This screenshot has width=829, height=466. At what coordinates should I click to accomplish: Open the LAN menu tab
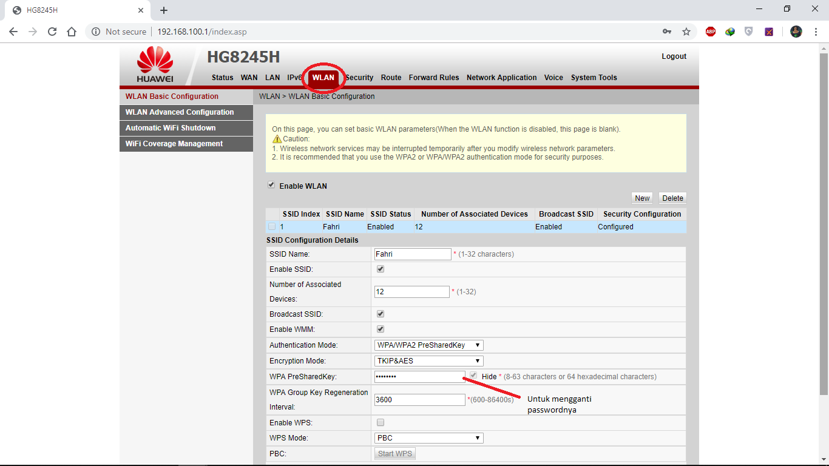[x=272, y=78]
